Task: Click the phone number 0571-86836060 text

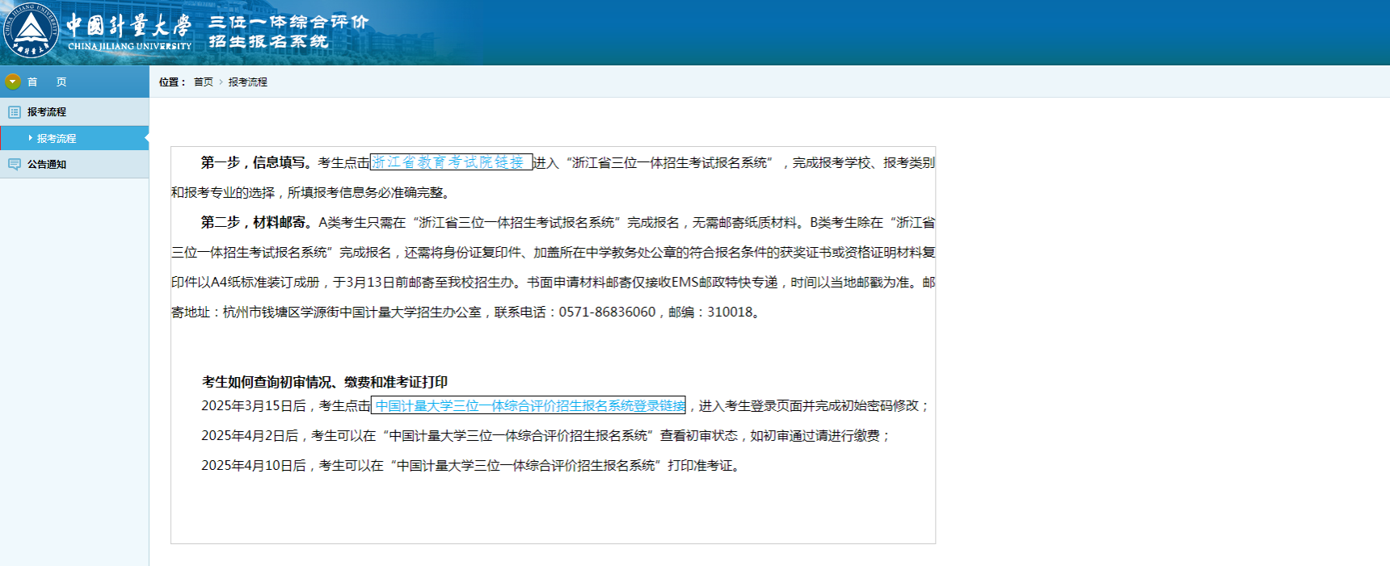Action: 607,312
